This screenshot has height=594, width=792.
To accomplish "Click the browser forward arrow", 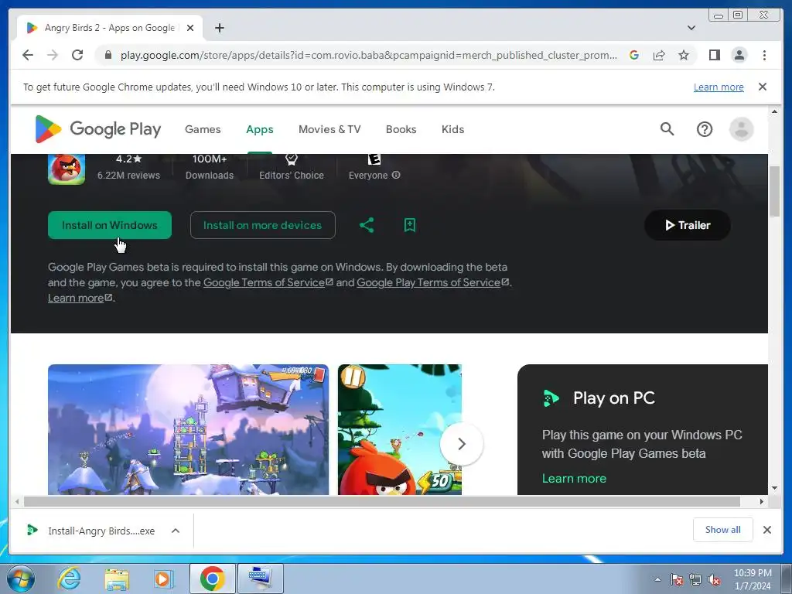I will point(53,55).
